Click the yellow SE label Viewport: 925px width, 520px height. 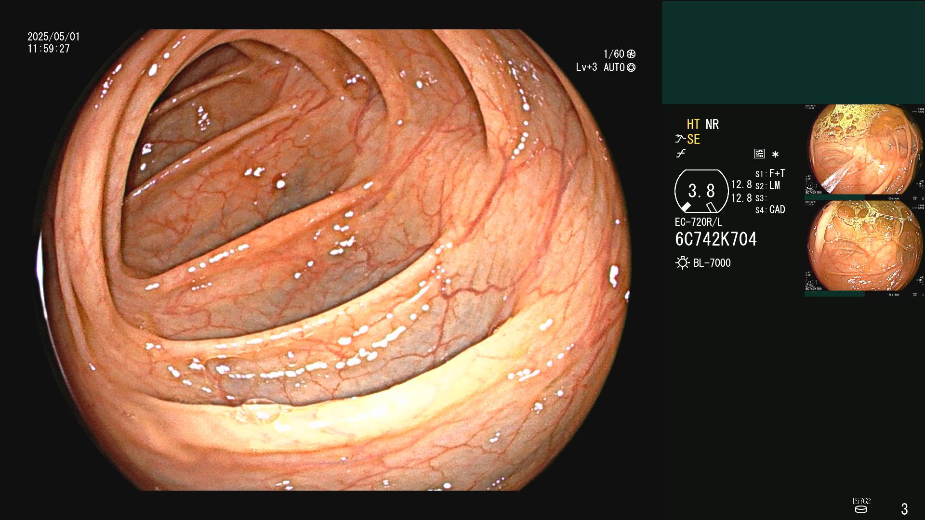click(x=693, y=139)
